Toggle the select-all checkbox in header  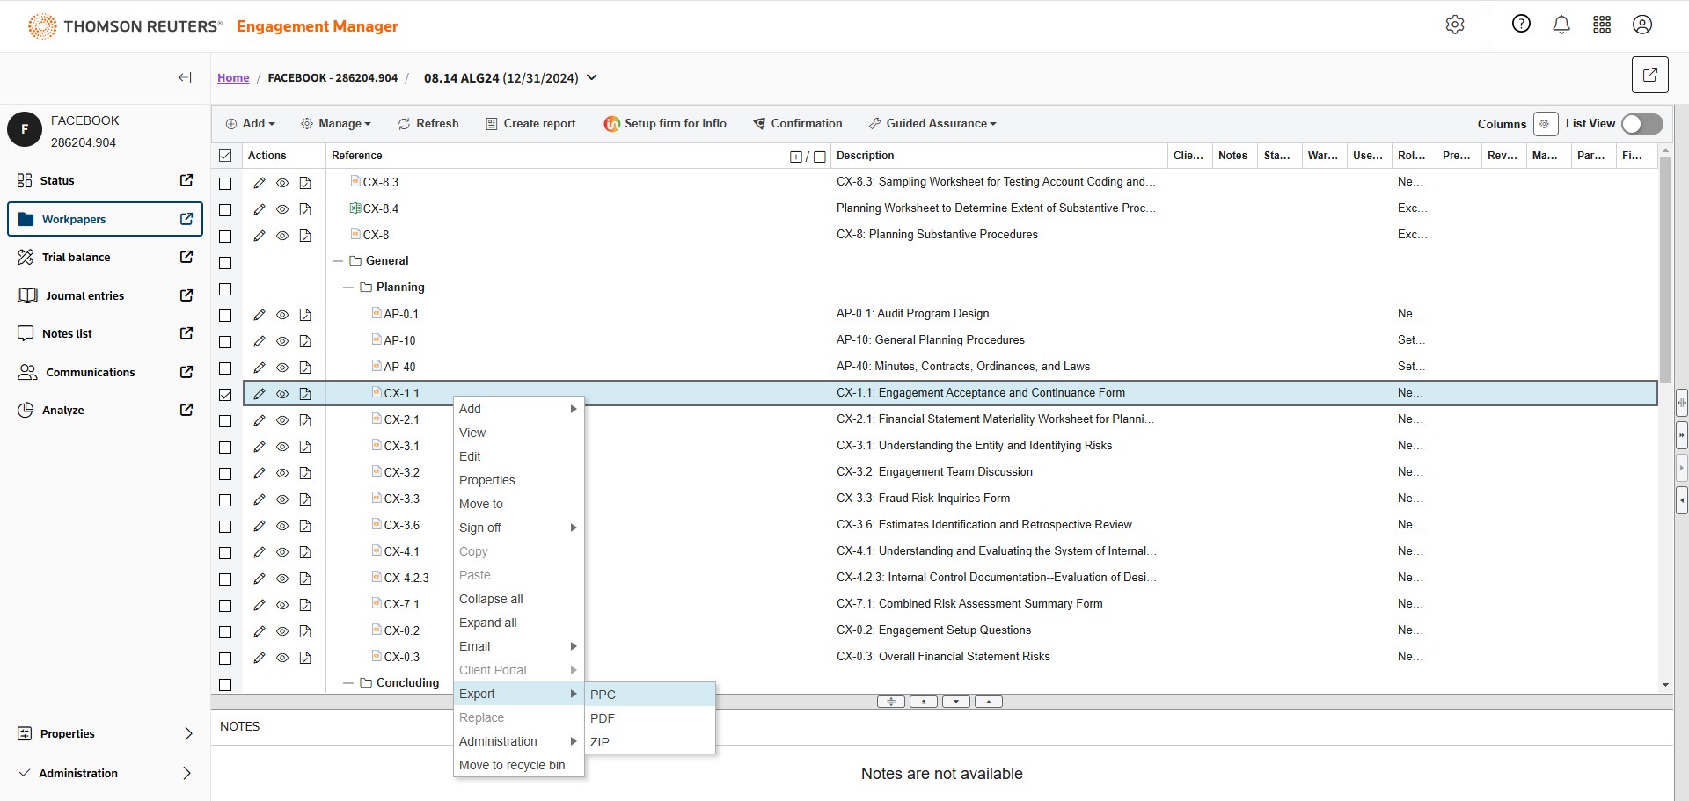[225, 156]
